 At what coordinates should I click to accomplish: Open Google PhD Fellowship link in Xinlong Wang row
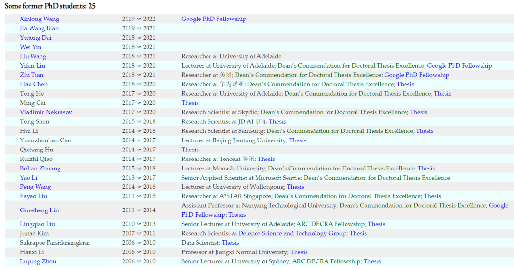click(214, 19)
